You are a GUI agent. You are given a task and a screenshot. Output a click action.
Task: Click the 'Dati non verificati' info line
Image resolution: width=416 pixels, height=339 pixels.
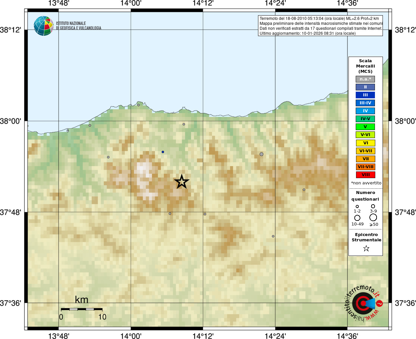[321, 28]
